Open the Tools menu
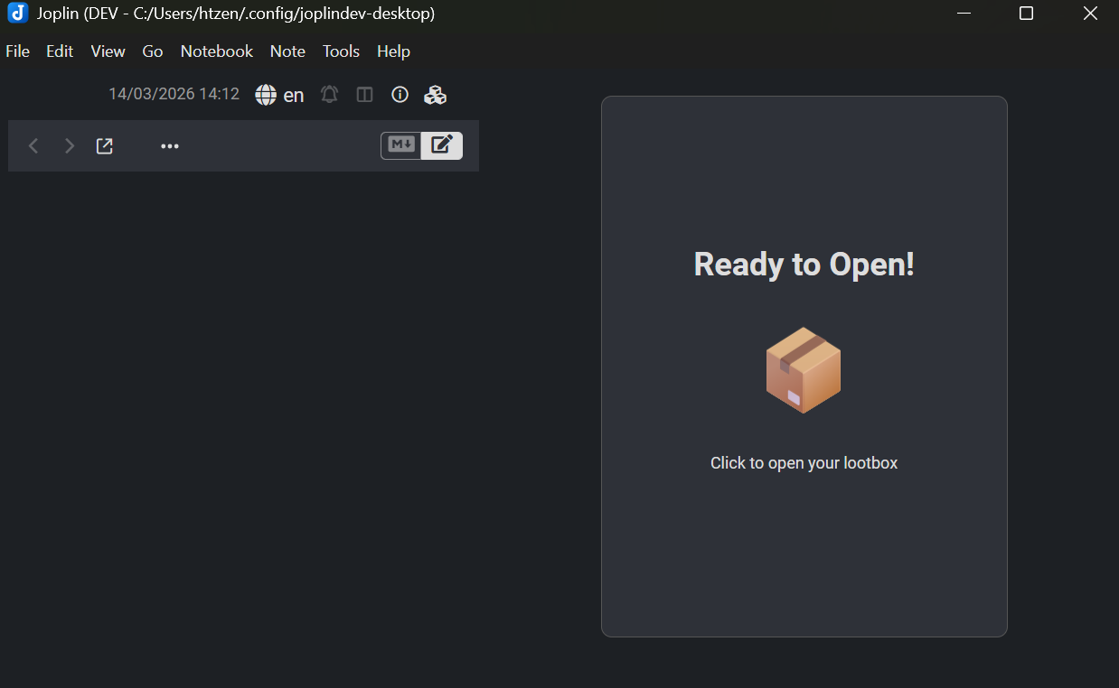Screen dimensions: 1119x688 (x=341, y=51)
